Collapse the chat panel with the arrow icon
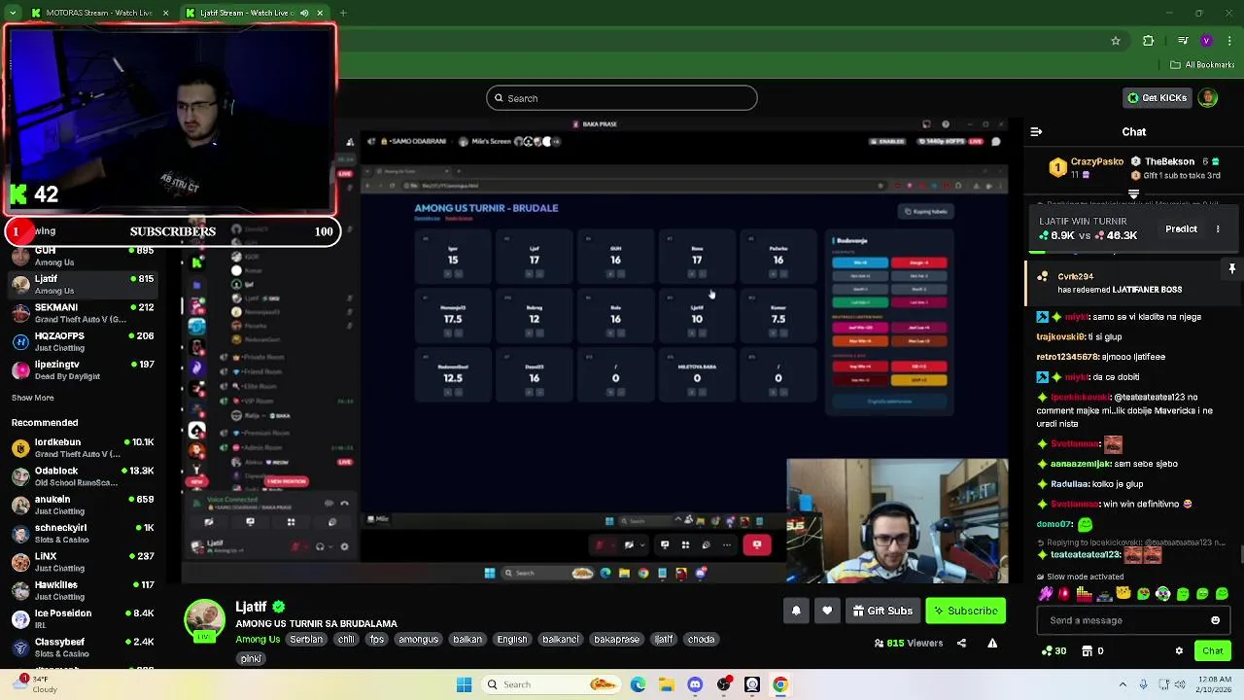This screenshot has width=1244, height=700. click(x=1036, y=131)
